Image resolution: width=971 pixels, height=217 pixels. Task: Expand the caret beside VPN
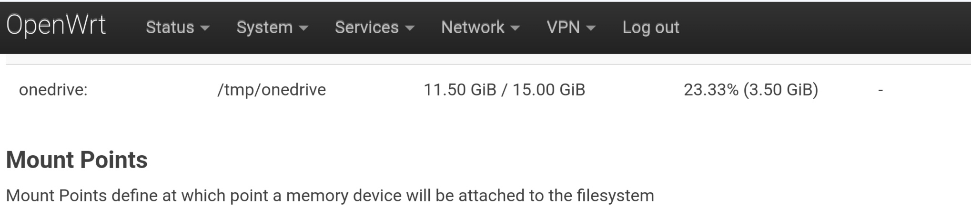[x=591, y=28]
